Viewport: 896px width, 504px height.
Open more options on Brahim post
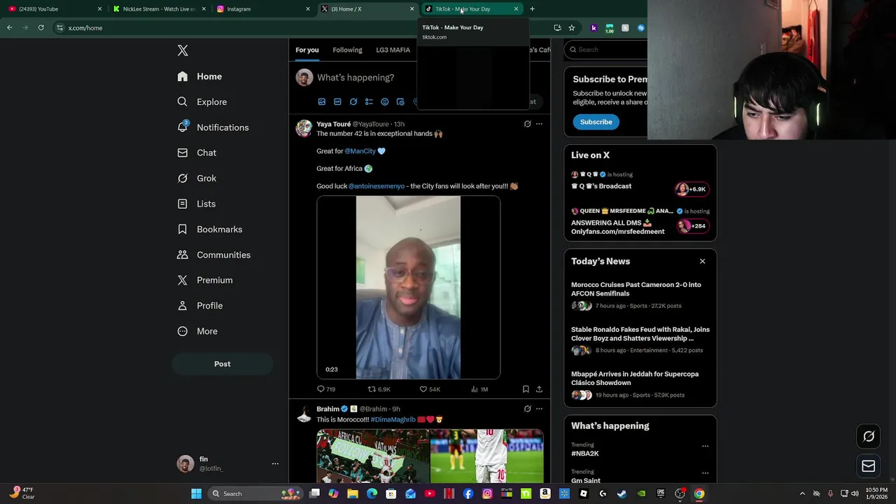tap(539, 409)
